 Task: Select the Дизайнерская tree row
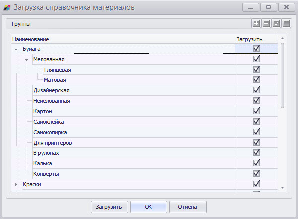[x=134, y=90]
